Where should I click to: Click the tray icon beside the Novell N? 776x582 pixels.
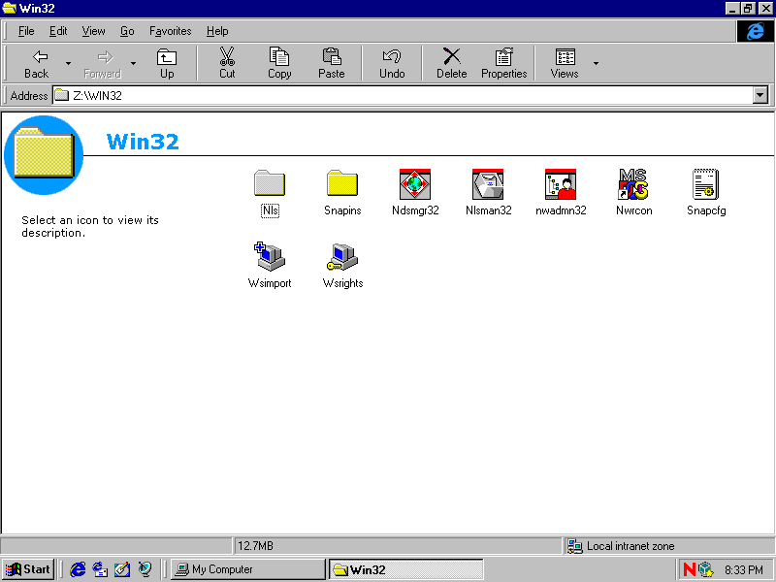click(706, 569)
